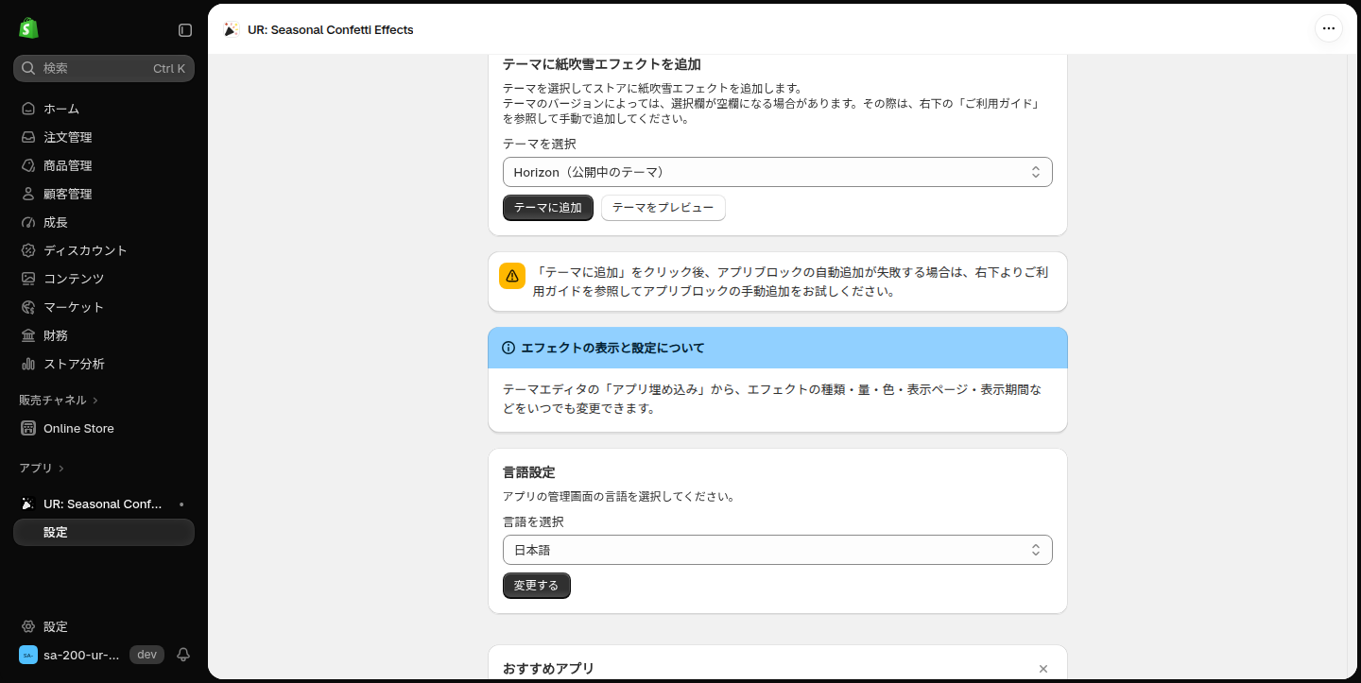
Task: Click the confetti app icon in the header
Action: pyautogui.click(x=231, y=29)
